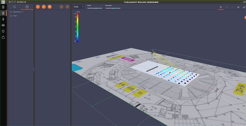Click the save project icon
246x126 pixels.
tap(10, 2)
